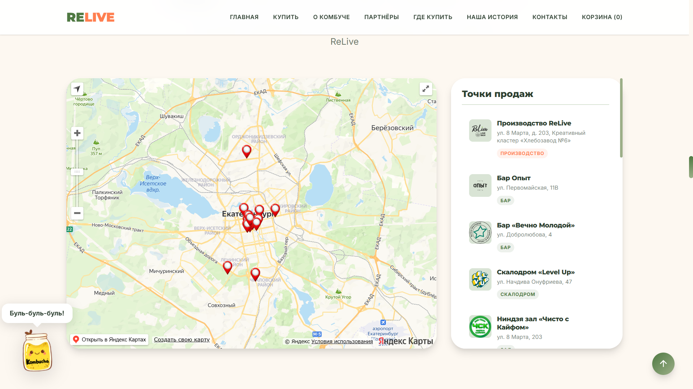This screenshot has height=389, width=693.
Task: Navigate to НАША ИСТОРИЯ
Action: (x=492, y=17)
